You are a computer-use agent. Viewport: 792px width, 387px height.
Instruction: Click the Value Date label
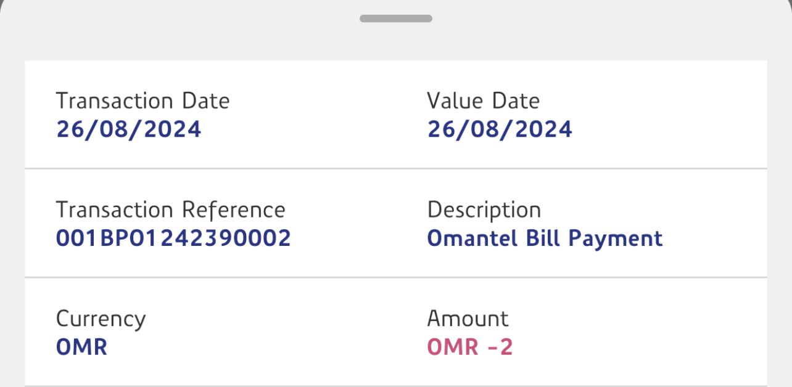[483, 101]
